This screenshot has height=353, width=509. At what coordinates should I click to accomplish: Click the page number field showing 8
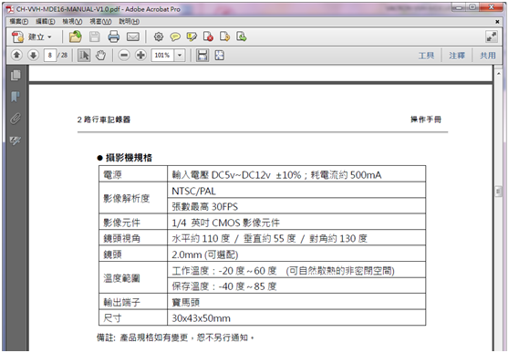[50, 56]
